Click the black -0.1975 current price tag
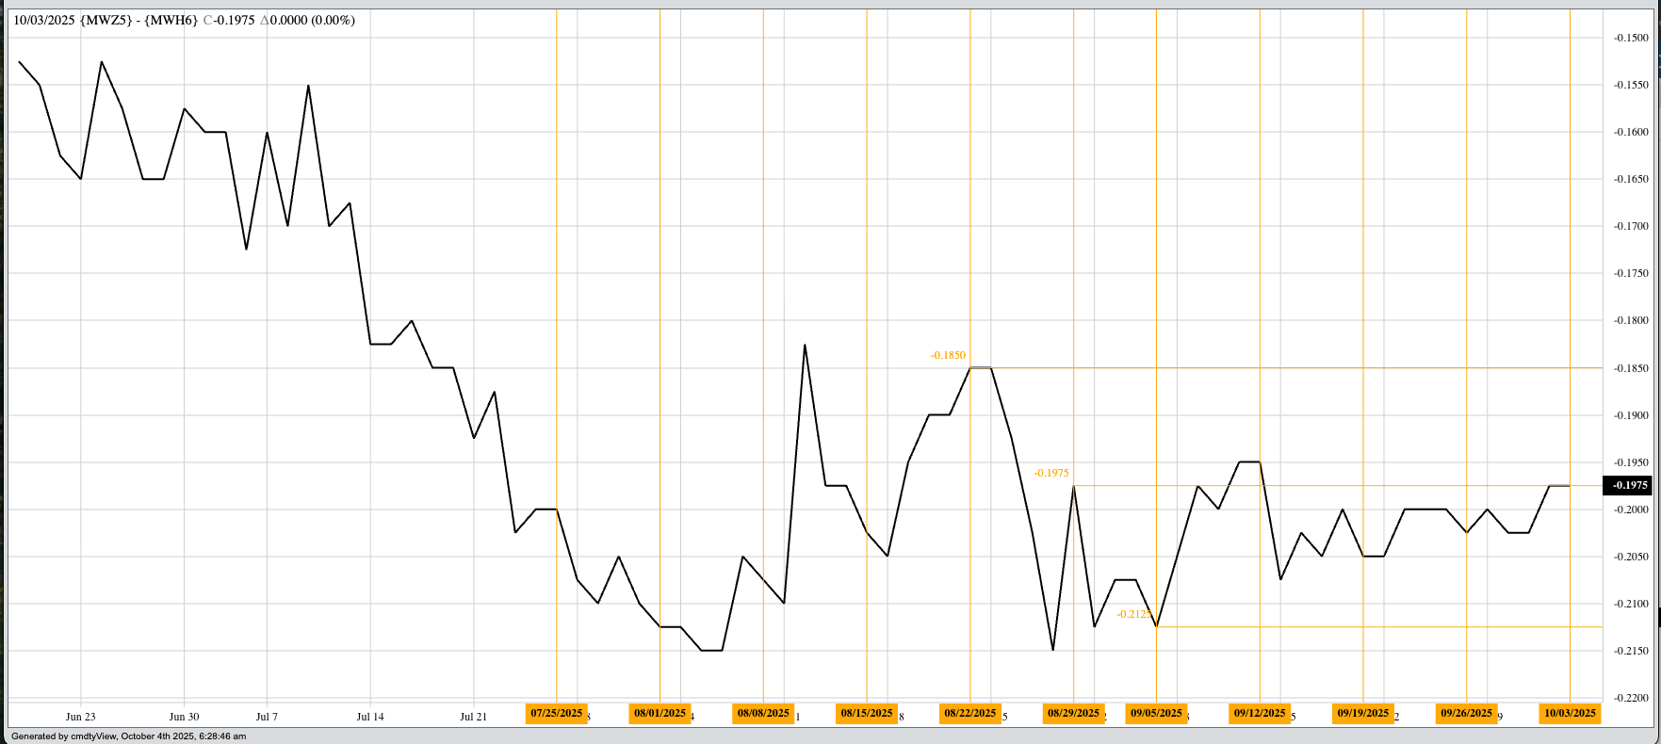The height and width of the screenshot is (744, 1661). [x=1630, y=486]
